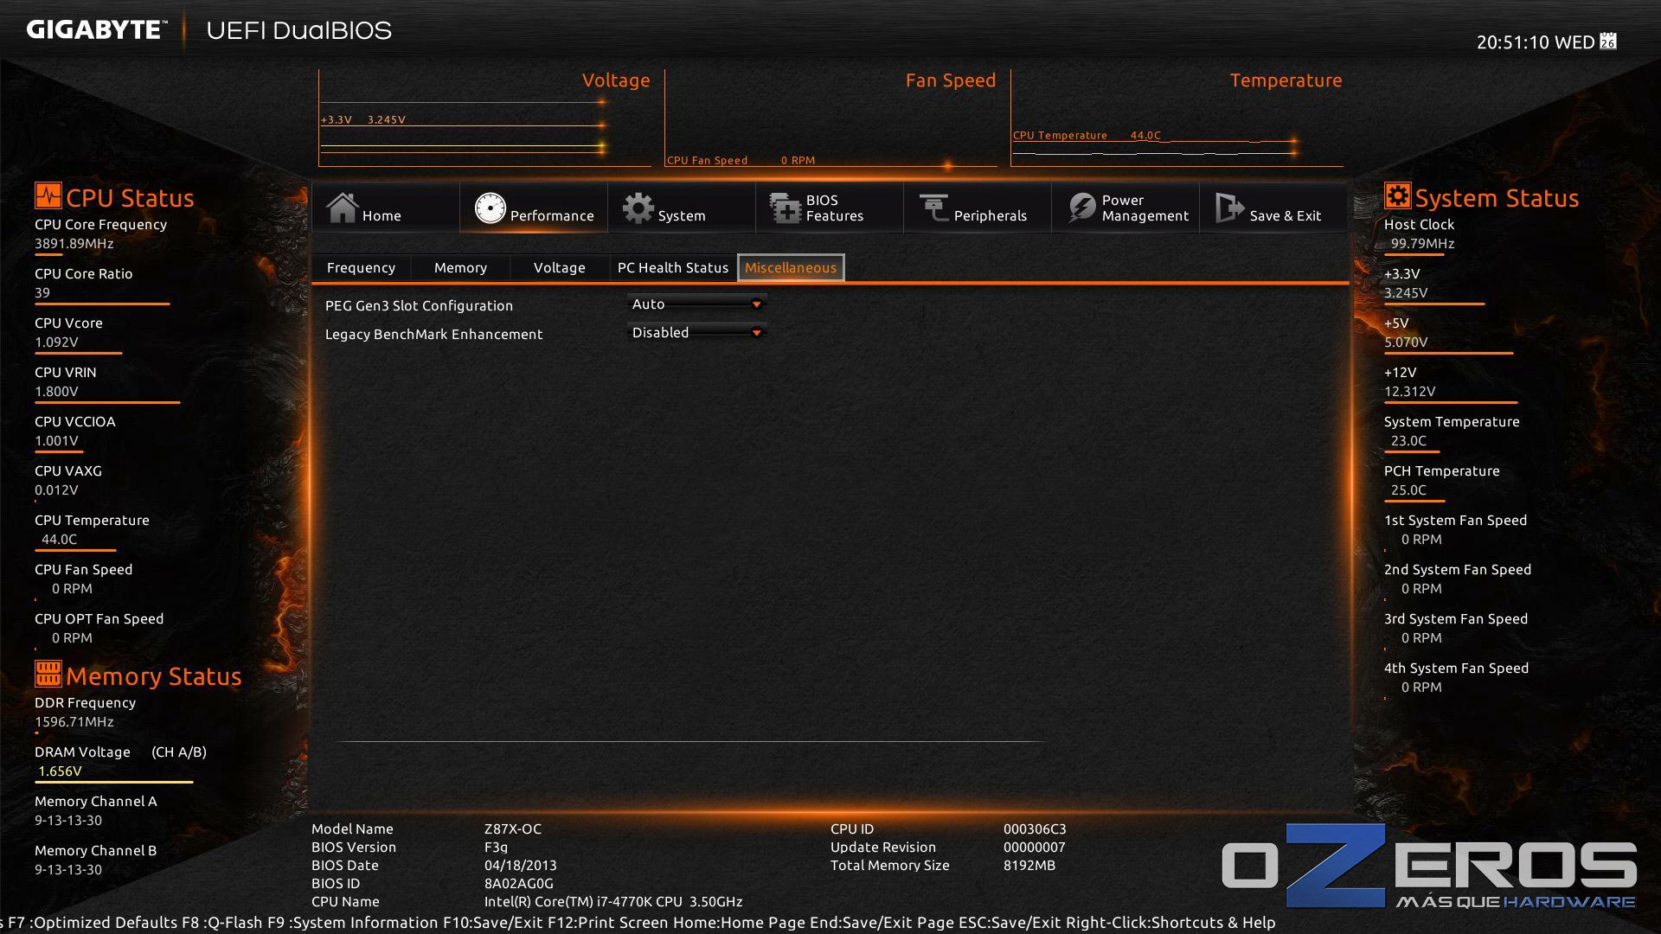
Task: Click the Memory Status RAM icon
Action: [x=48, y=674]
